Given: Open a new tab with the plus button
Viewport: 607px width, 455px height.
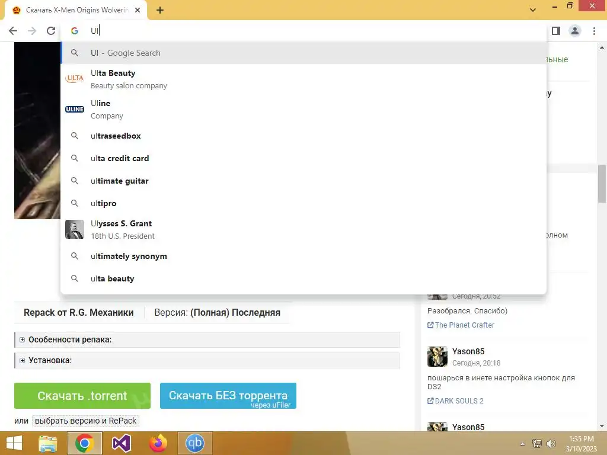Looking at the screenshot, I should (160, 11).
